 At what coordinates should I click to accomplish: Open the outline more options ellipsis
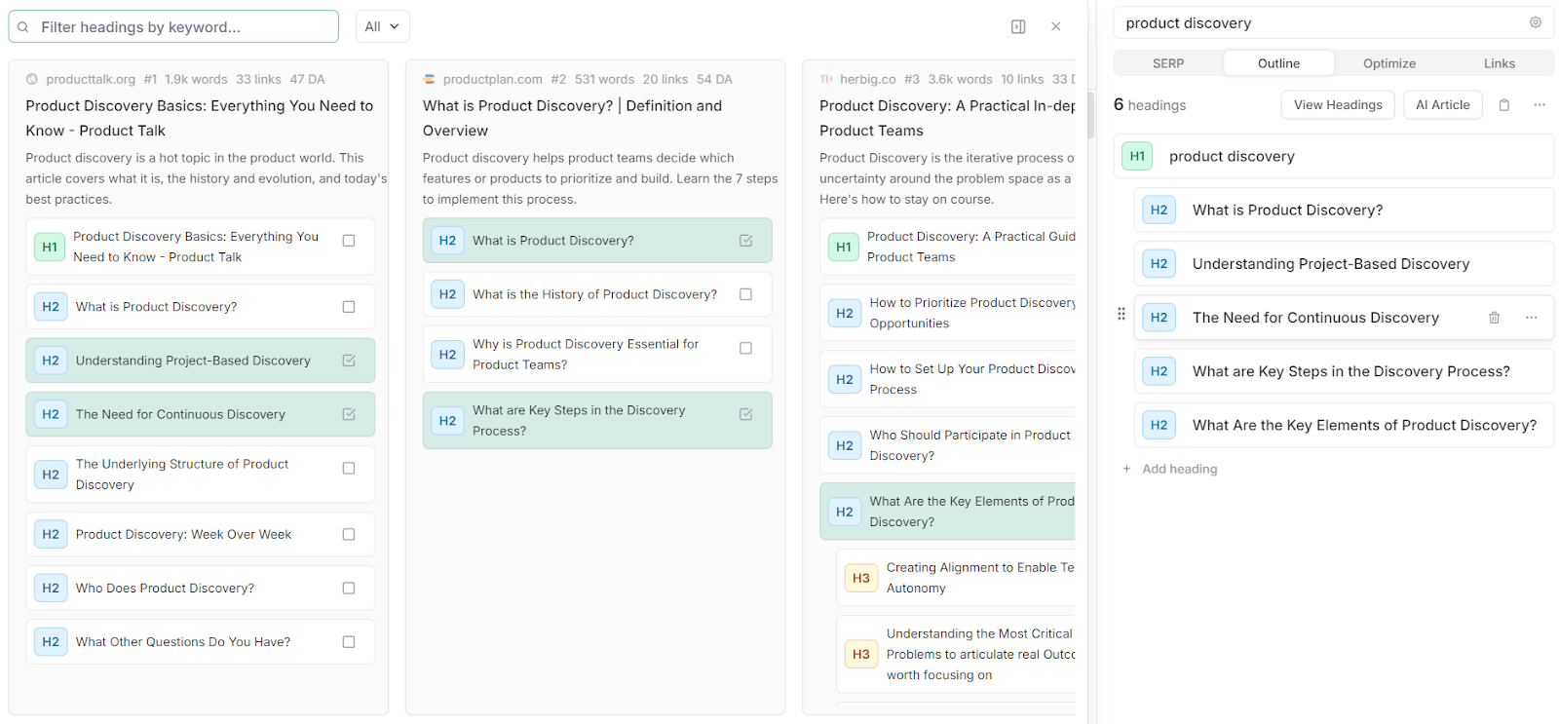click(x=1540, y=105)
